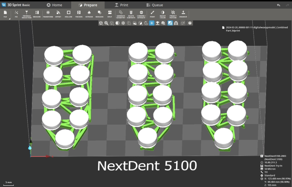This screenshot has height=187, width=292.
Task: Toggle the platform display button
Action: (x=158, y=23)
